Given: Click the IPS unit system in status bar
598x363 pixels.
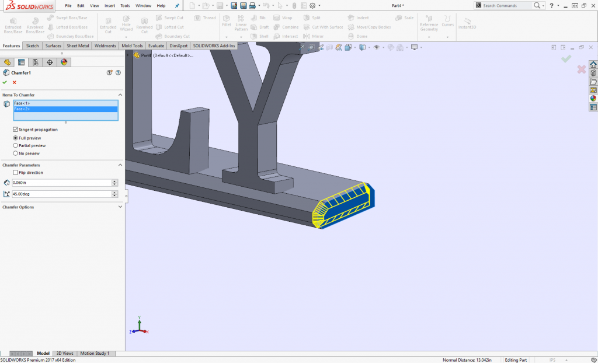Looking at the screenshot, I should click(x=552, y=360).
